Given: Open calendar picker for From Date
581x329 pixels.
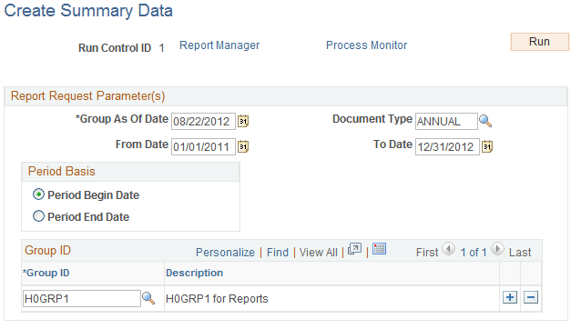Looking at the screenshot, I should point(243,146).
